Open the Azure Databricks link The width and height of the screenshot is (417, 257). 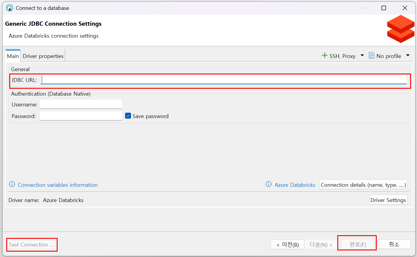[295, 185]
